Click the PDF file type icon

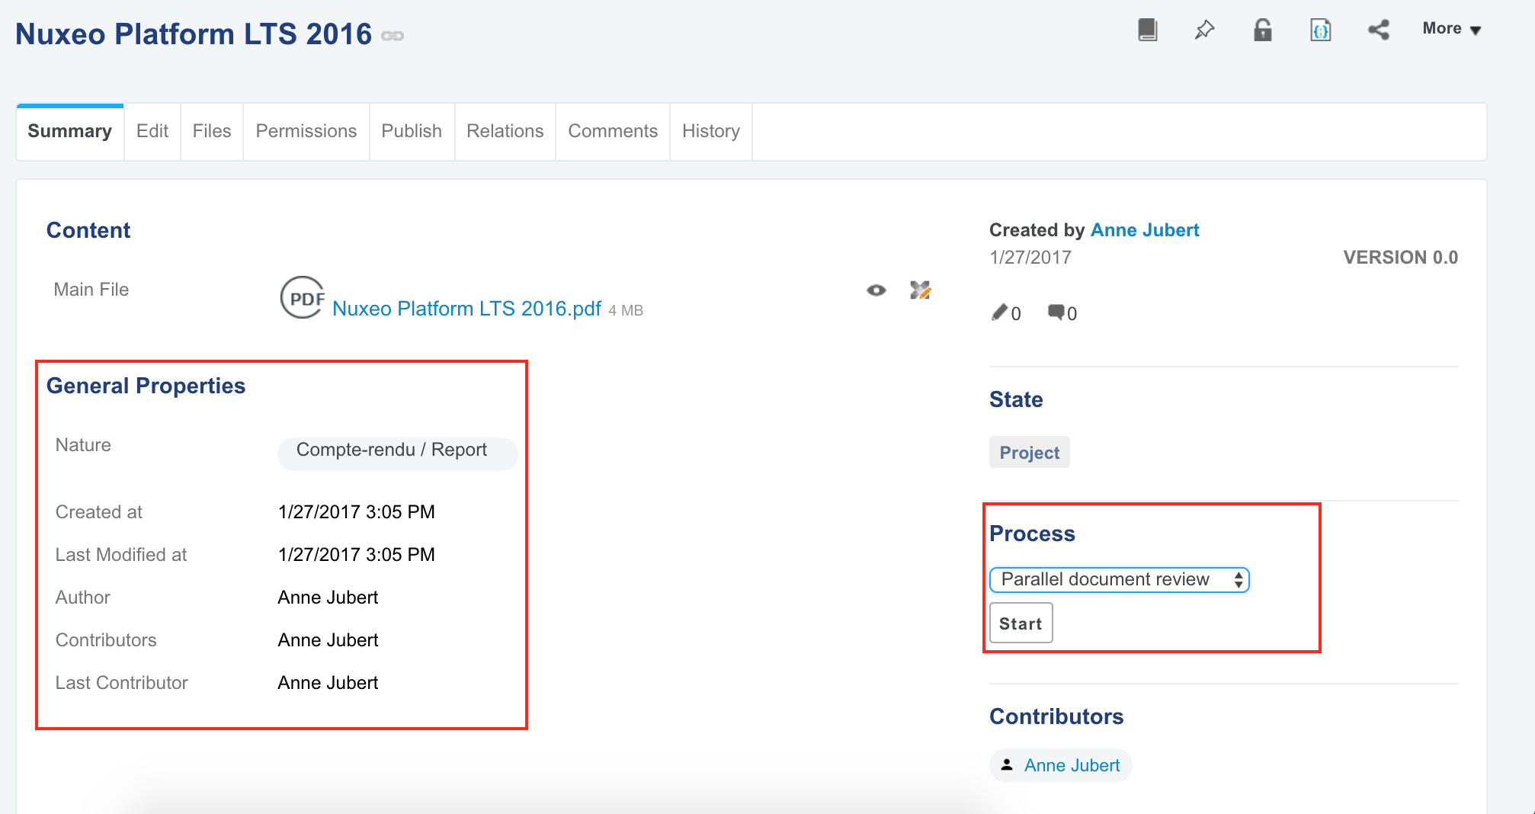(303, 297)
